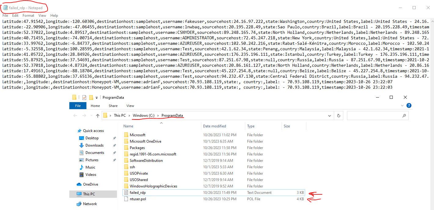Expand the address bar history dropdown

pos(329,116)
